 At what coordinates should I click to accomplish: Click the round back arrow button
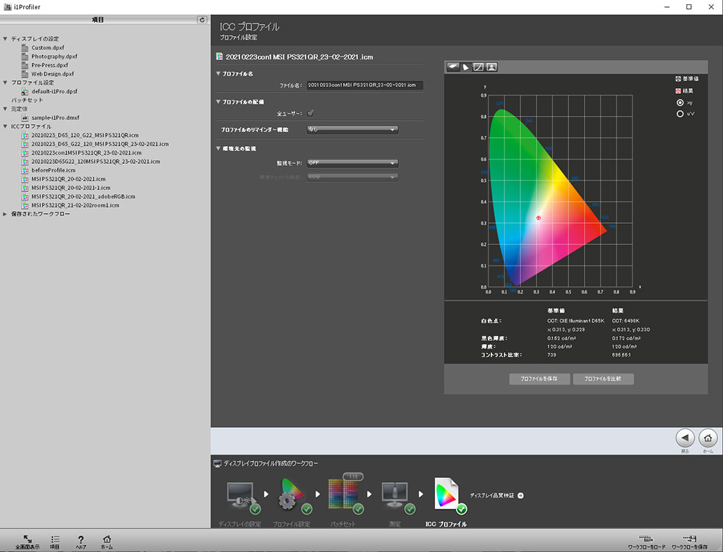point(685,438)
